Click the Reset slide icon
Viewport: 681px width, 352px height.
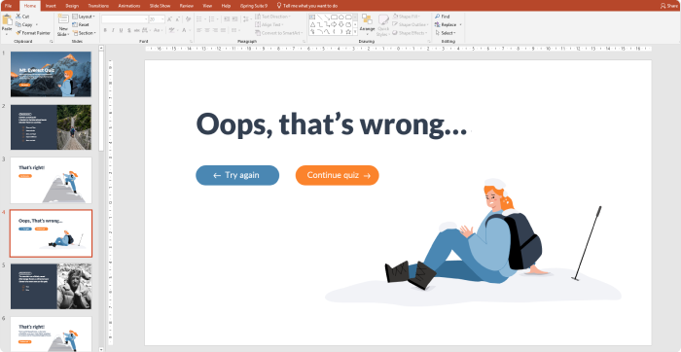(75, 24)
